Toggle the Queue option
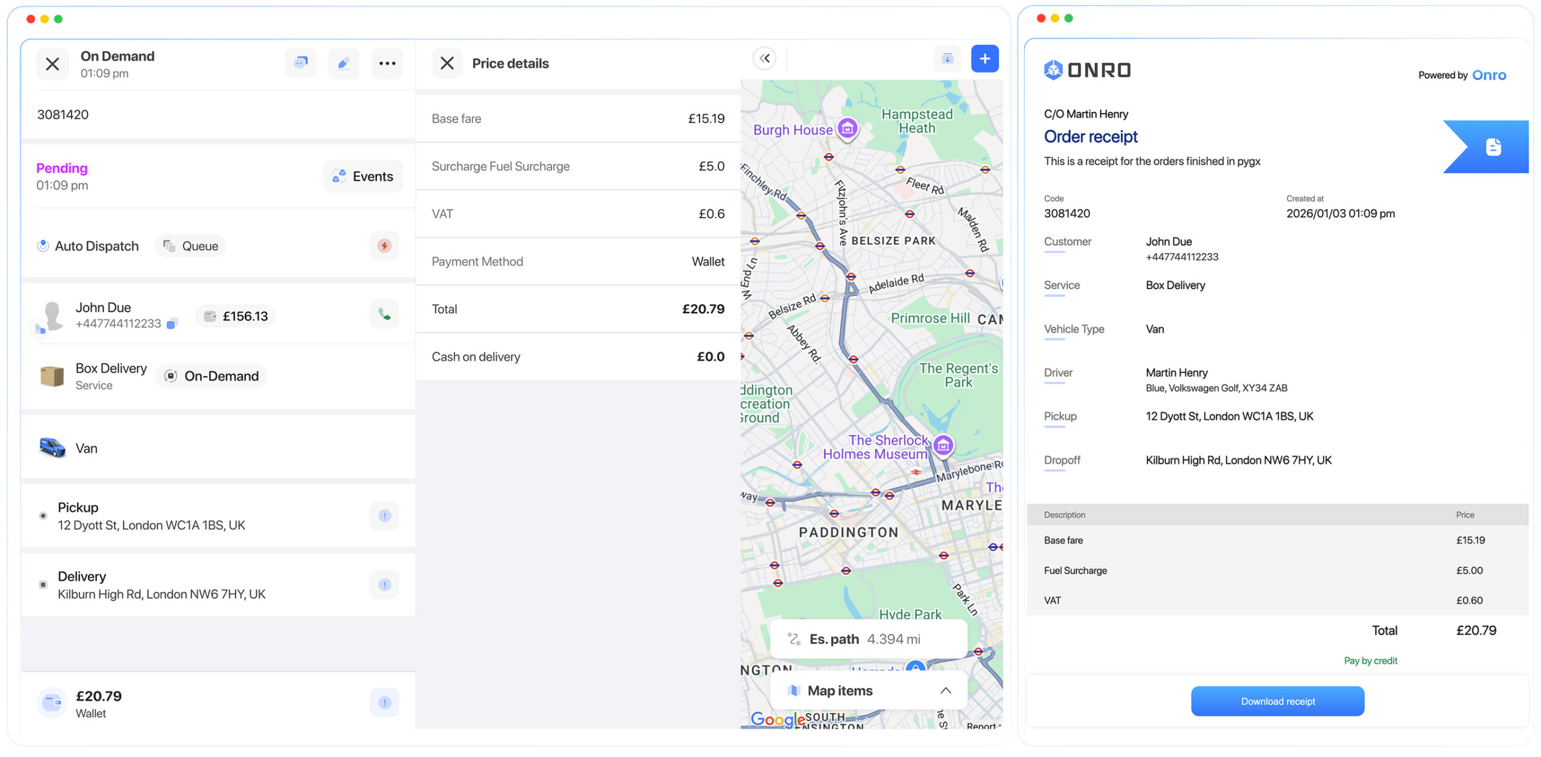Image resolution: width=1541 pixels, height=757 pixels. pyautogui.click(x=190, y=245)
